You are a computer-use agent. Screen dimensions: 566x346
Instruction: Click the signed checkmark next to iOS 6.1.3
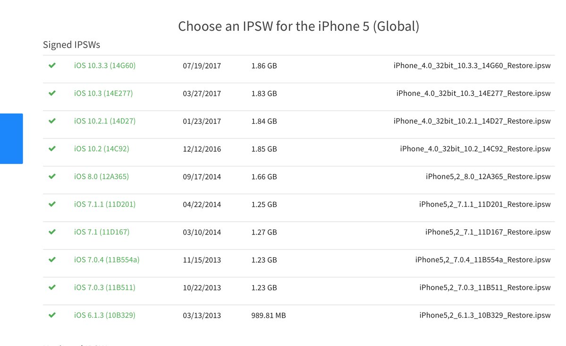pyautogui.click(x=52, y=315)
